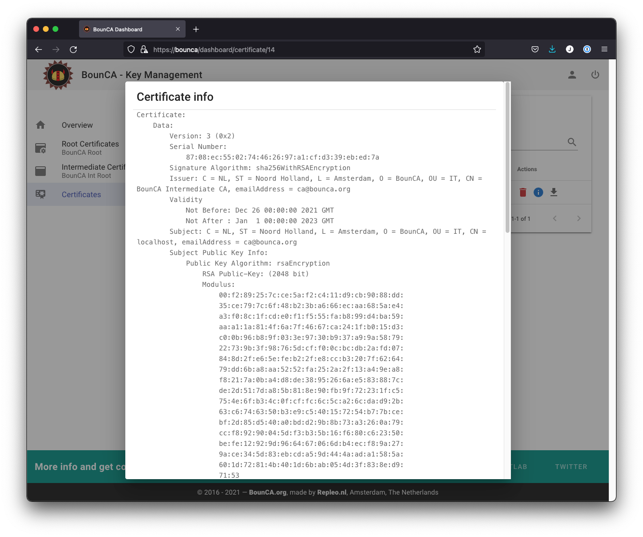Reload the BounCA dashboard page
Image resolution: width=643 pixels, height=537 pixels.
pos(73,49)
